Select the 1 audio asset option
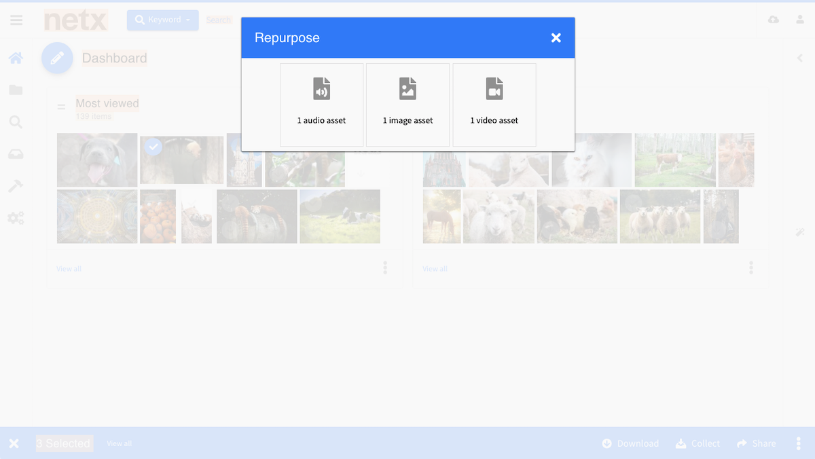This screenshot has height=459, width=815. point(321,105)
